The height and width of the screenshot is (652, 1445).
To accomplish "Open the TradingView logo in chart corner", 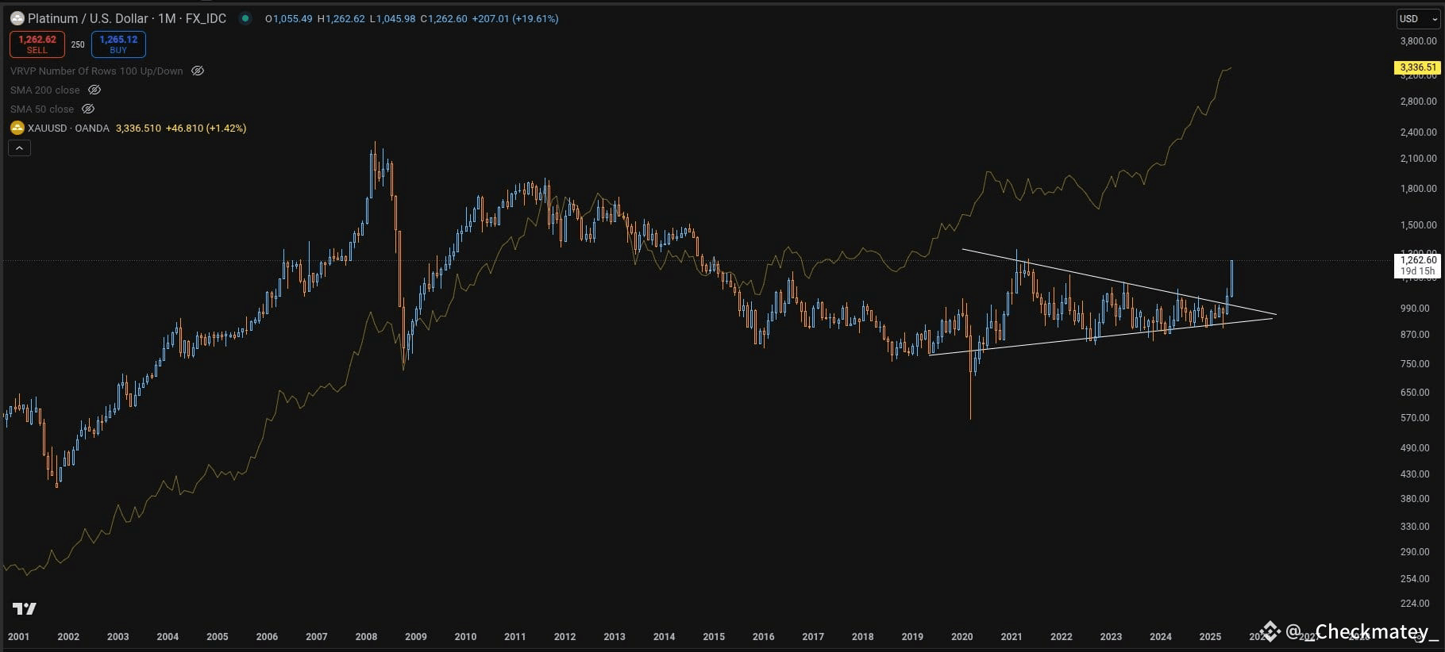I will coord(25,608).
